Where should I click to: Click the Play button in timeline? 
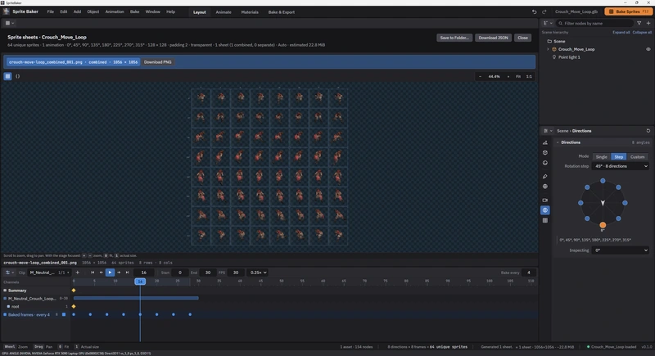click(110, 273)
